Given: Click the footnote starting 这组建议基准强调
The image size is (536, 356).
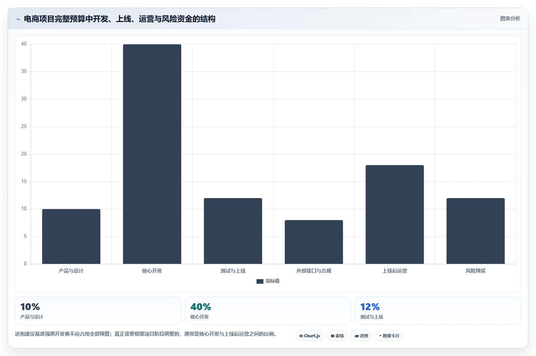Looking at the screenshot, I should (146, 334).
